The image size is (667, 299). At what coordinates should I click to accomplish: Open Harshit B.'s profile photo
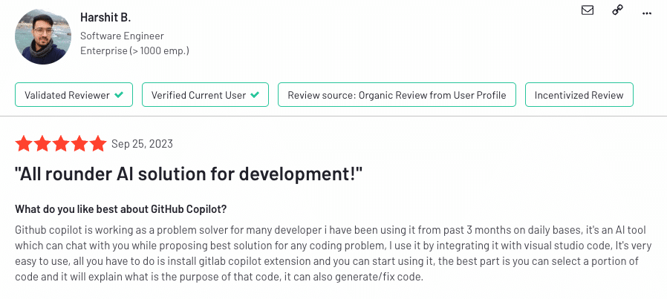43,36
